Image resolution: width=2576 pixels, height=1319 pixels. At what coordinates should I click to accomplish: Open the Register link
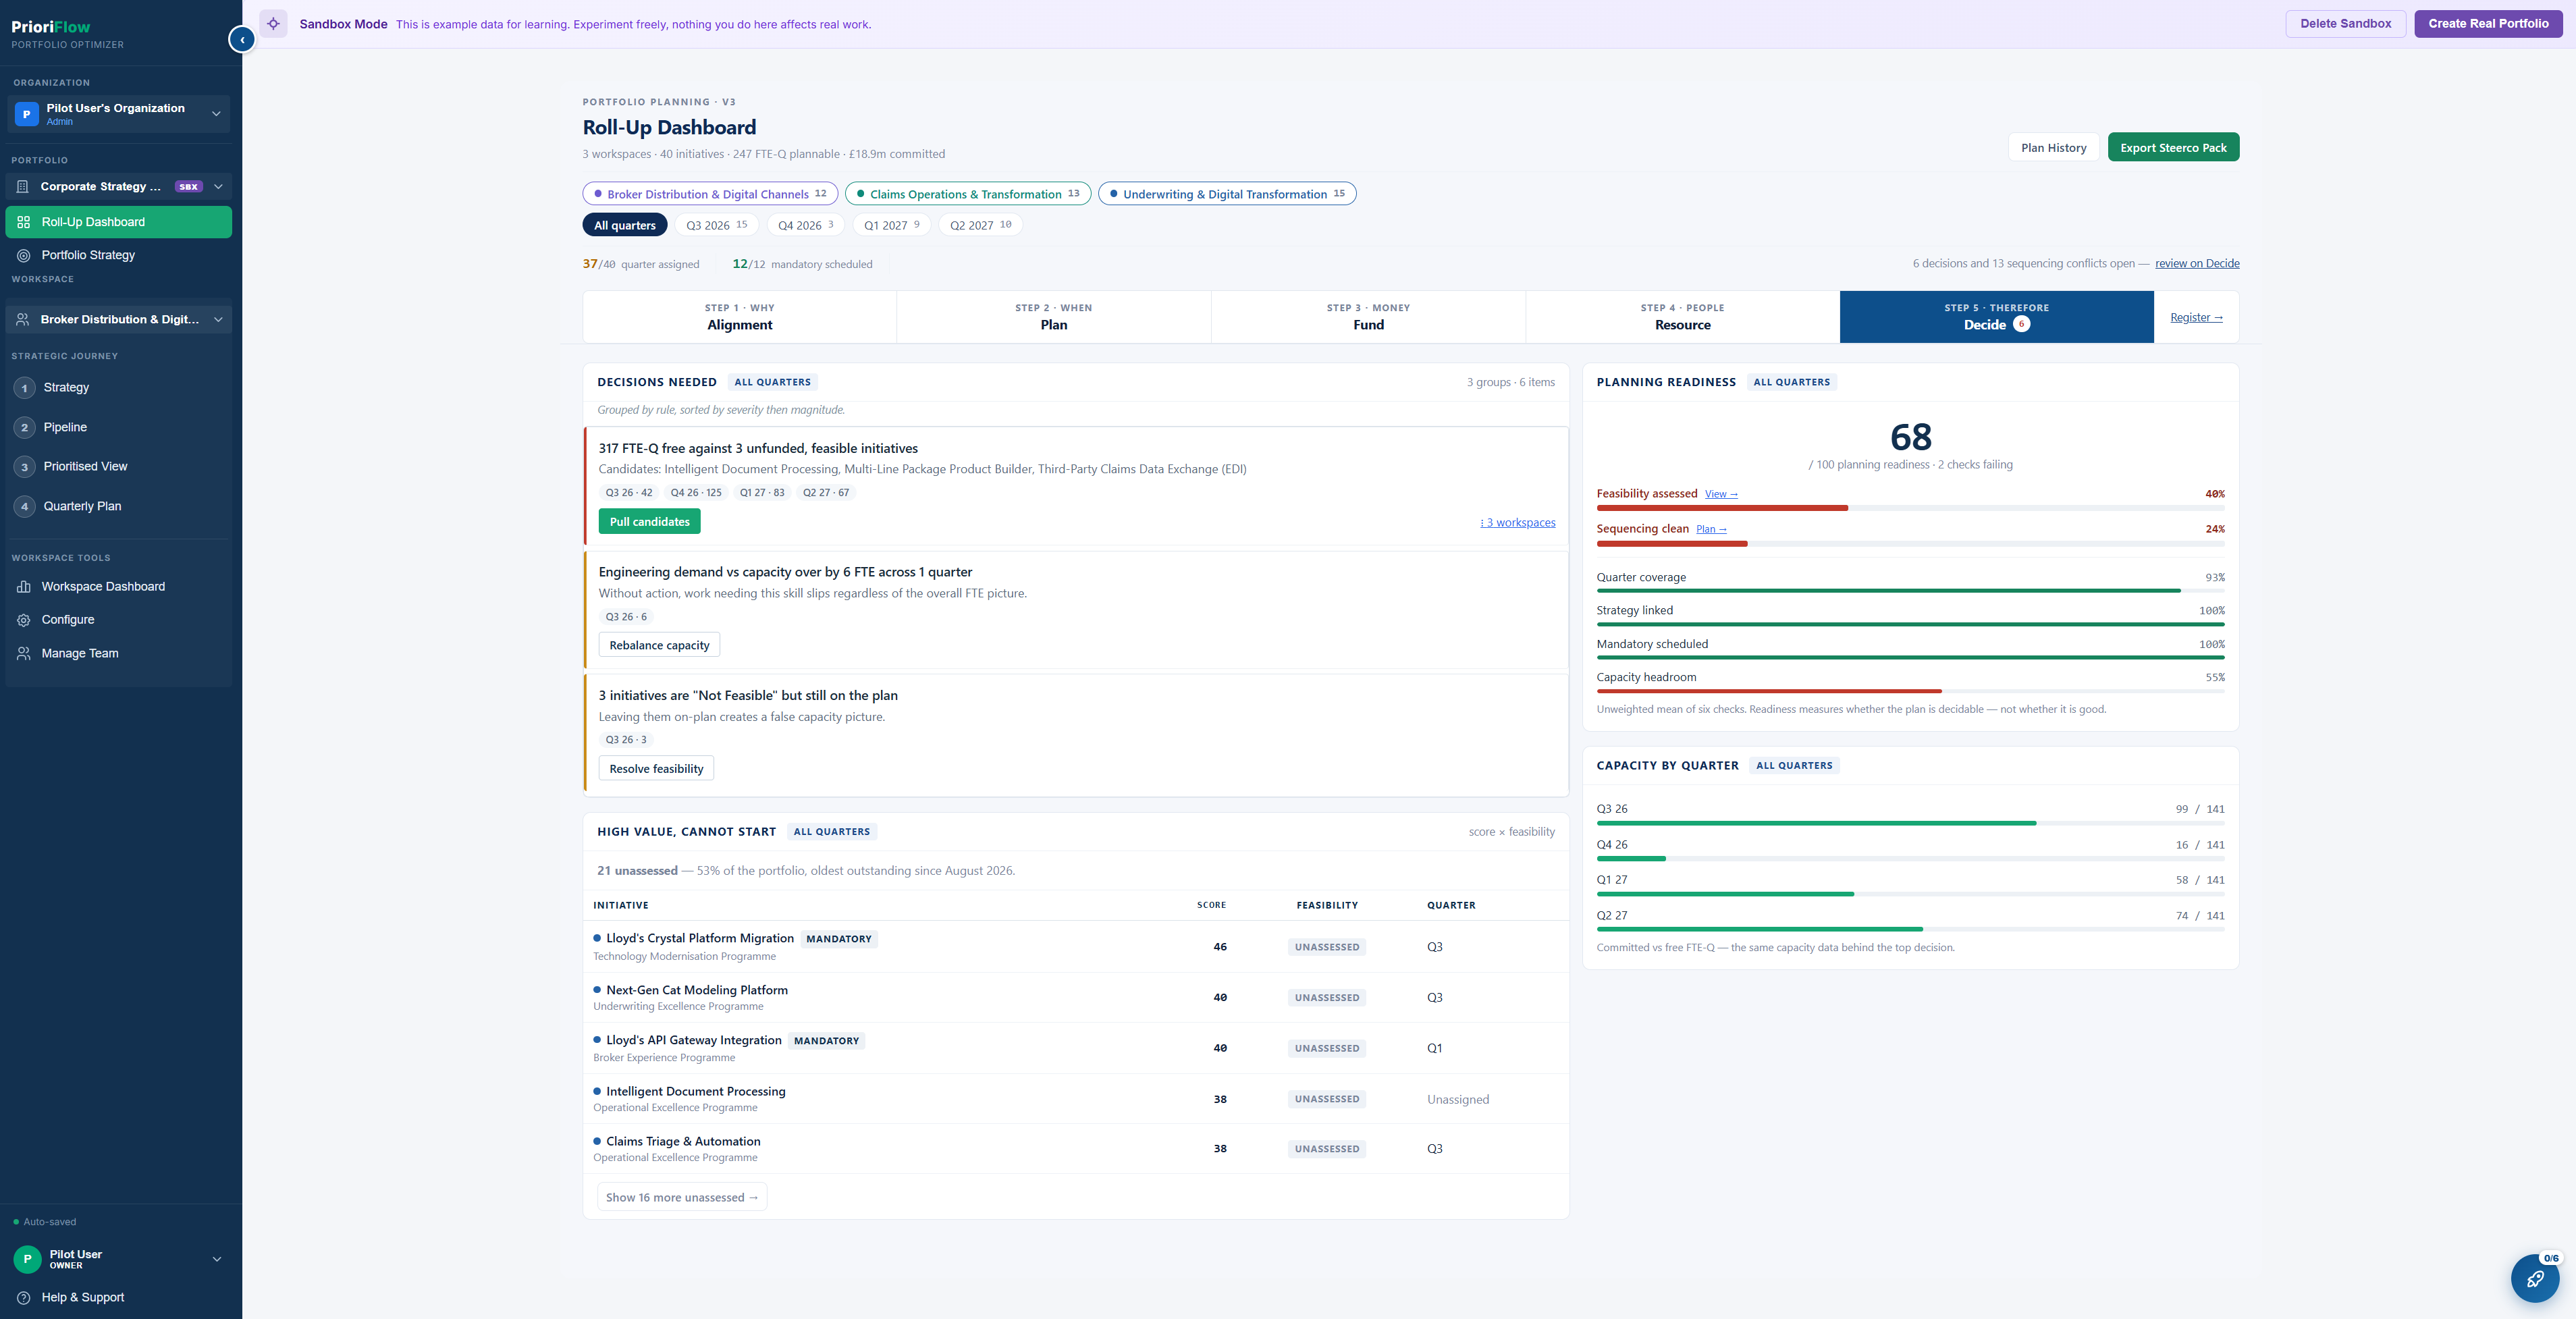(x=2197, y=318)
